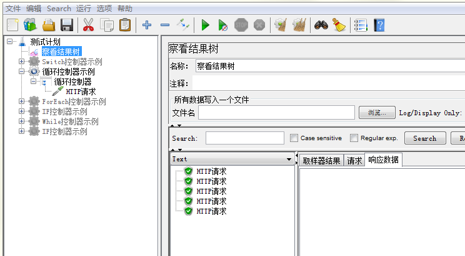Switch to the 取样器结果 tab

pos(321,161)
